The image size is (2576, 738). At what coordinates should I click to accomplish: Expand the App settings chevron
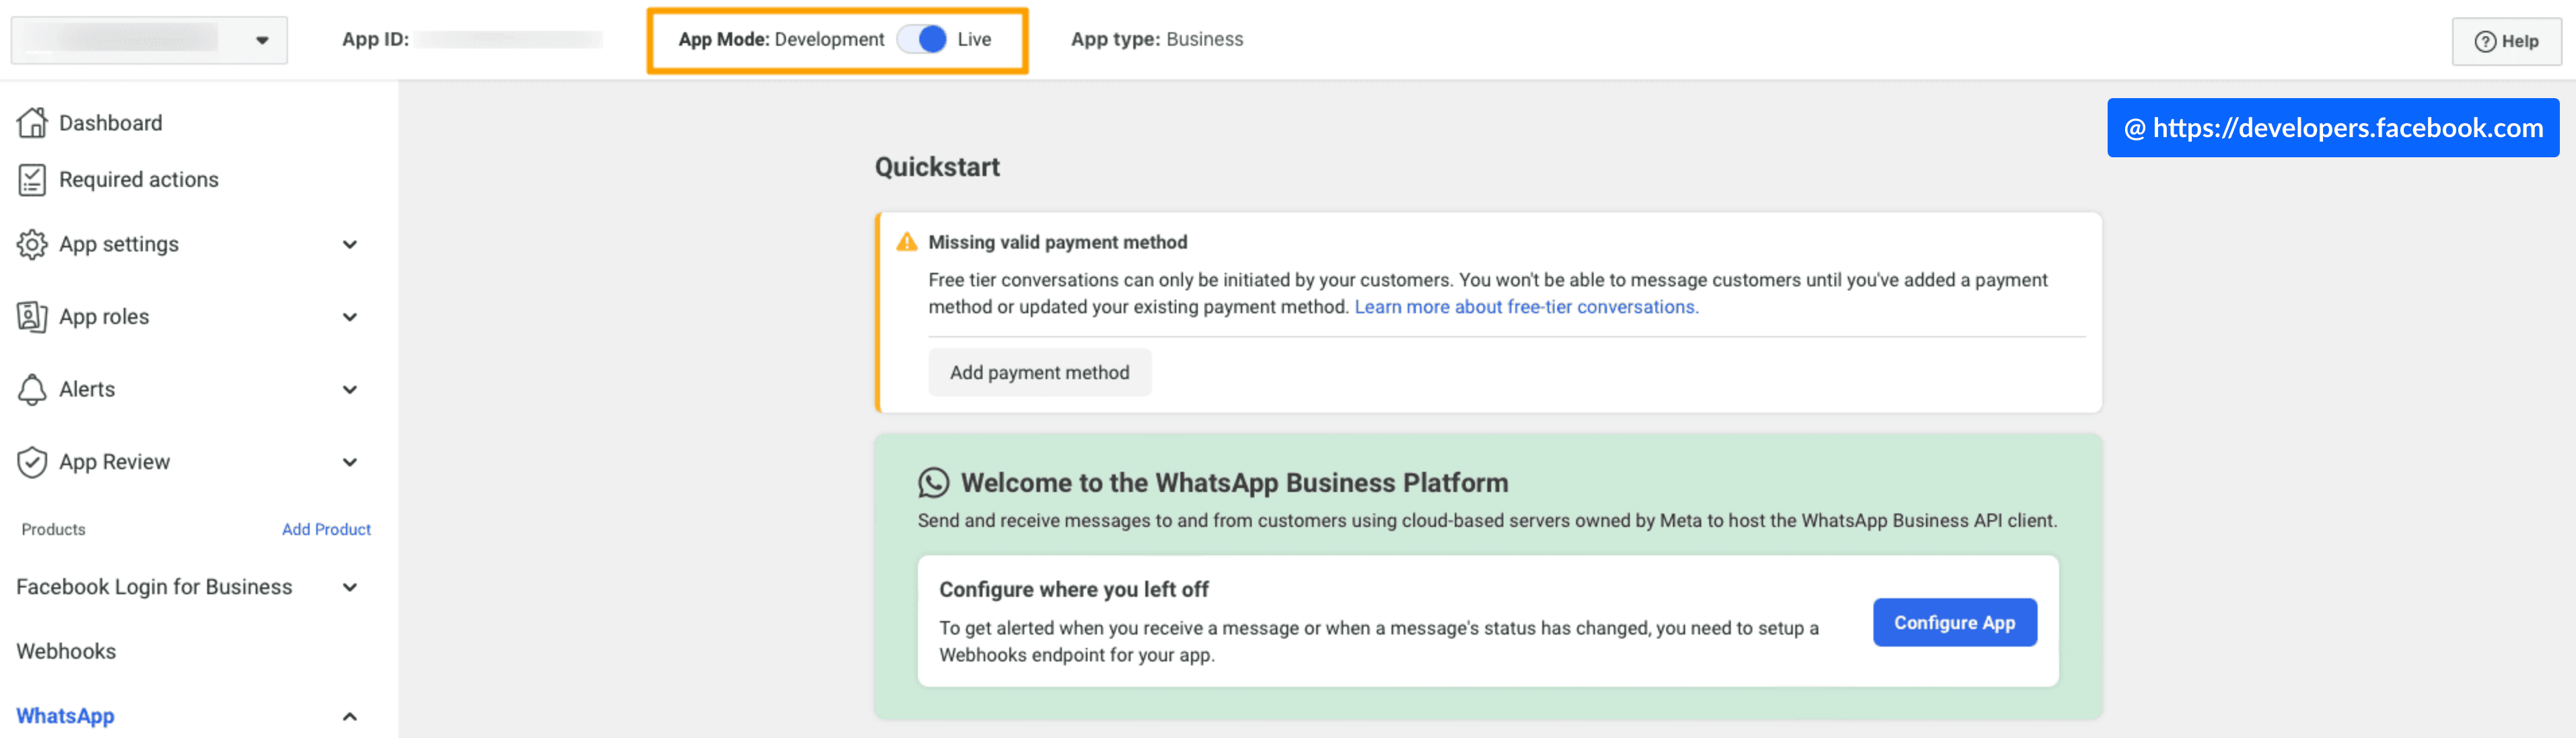click(x=349, y=245)
